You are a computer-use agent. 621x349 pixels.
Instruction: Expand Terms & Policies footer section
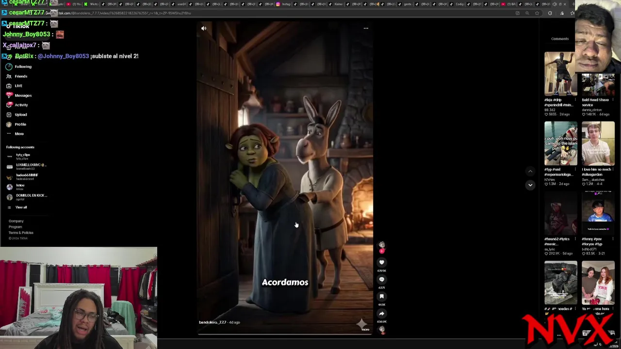(21, 233)
